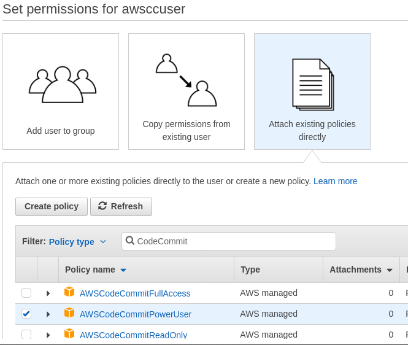
Task: Click the three-person group icon
Action: click(63, 84)
